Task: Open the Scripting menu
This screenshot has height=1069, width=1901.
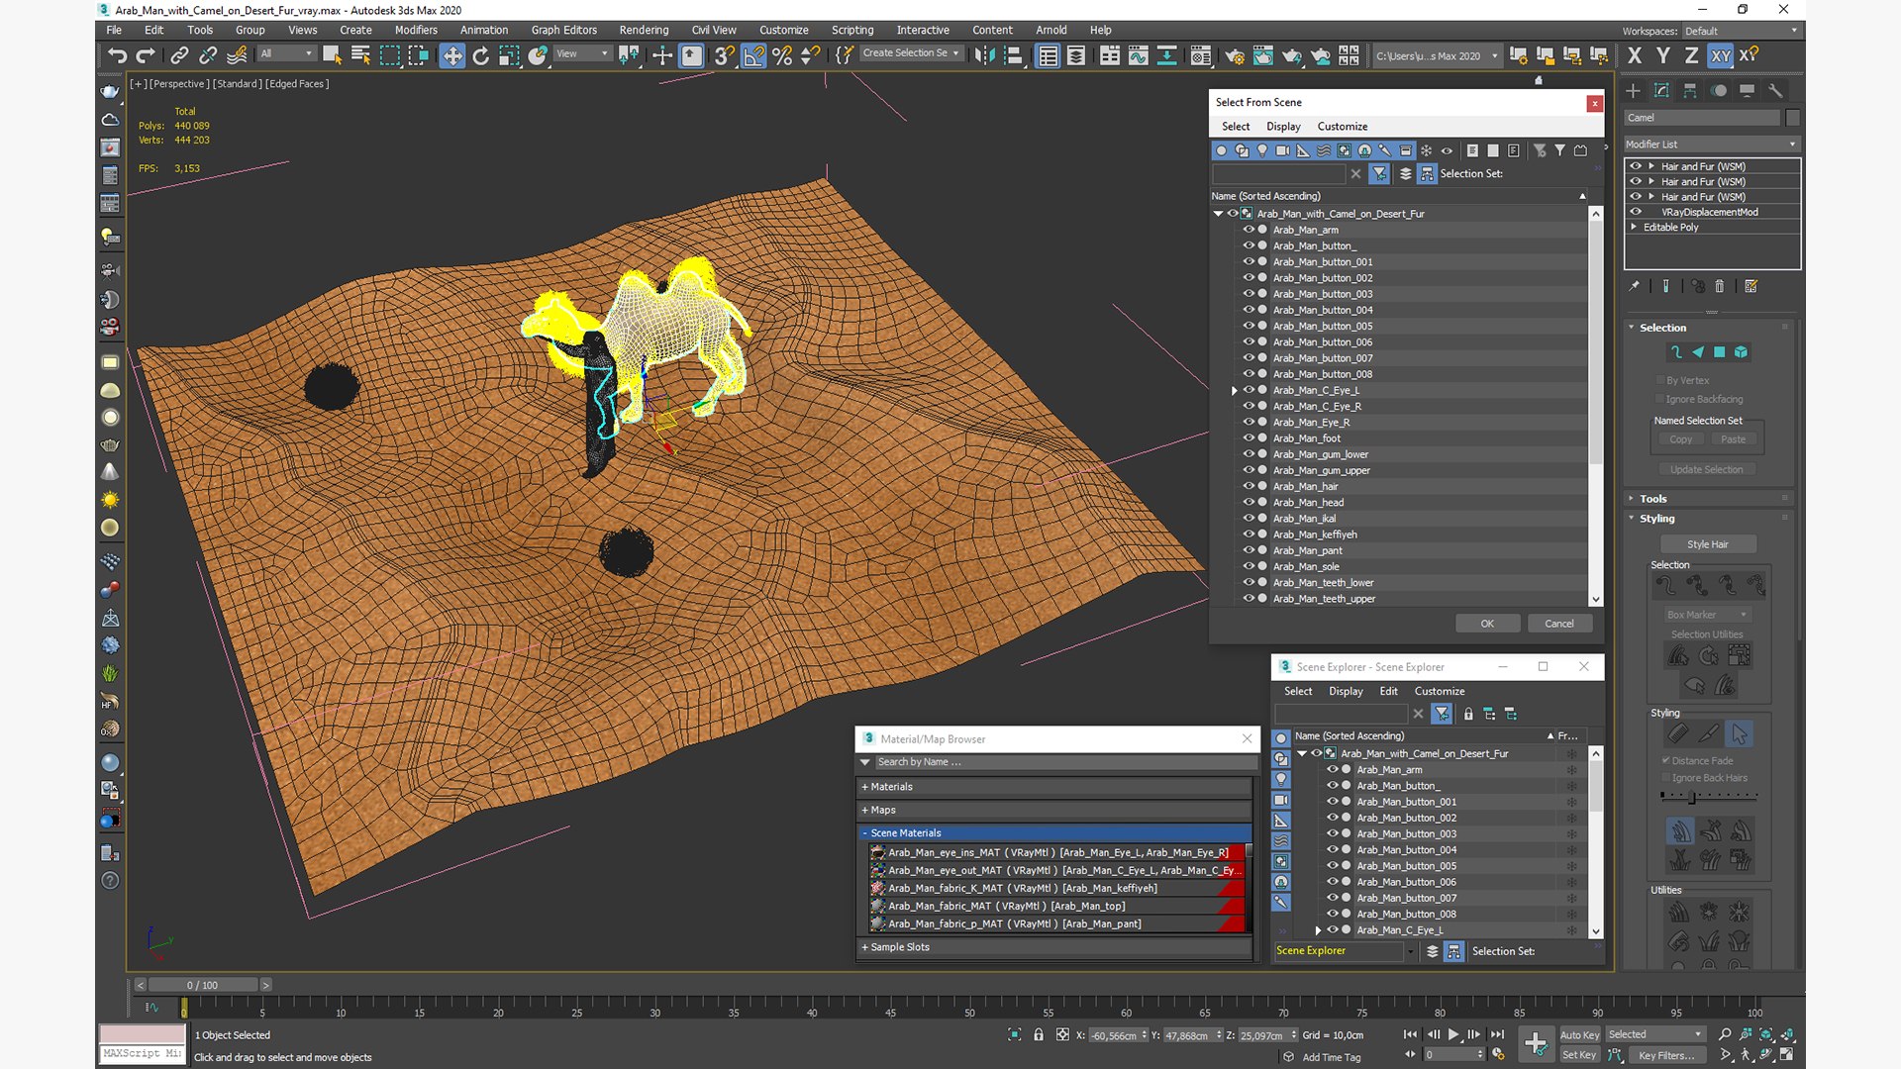Action: click(852, 30)
